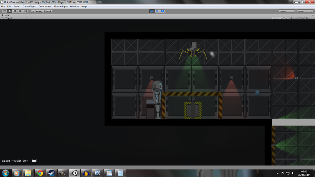Select the Rotate tool in toolbar
The height and width of the screenshot is (177, 315).
(15, 11)
